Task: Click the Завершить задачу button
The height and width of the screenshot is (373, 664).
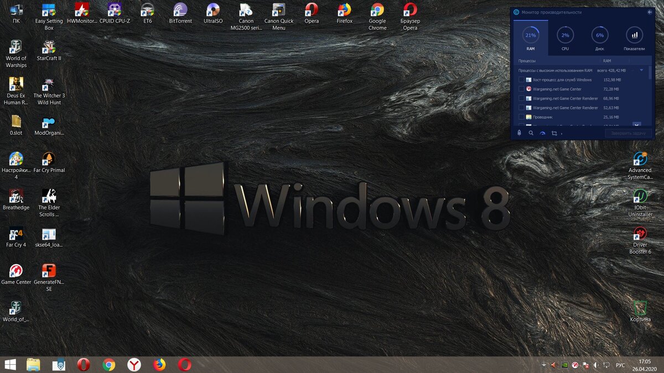Action: click(628, 133)
